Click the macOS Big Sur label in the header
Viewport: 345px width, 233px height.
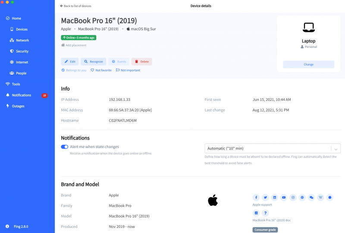pyautogui.click(x=141, y=29)
